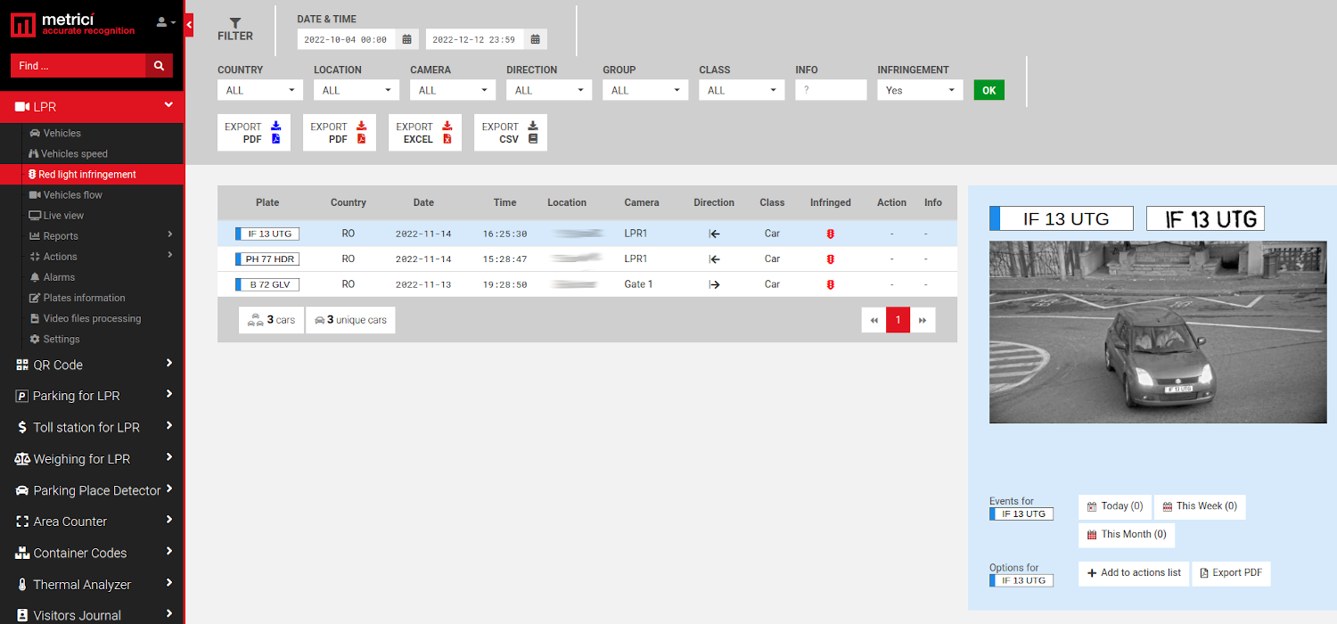Open Vehicles speed in sidebar

click(x=74, y=154)
